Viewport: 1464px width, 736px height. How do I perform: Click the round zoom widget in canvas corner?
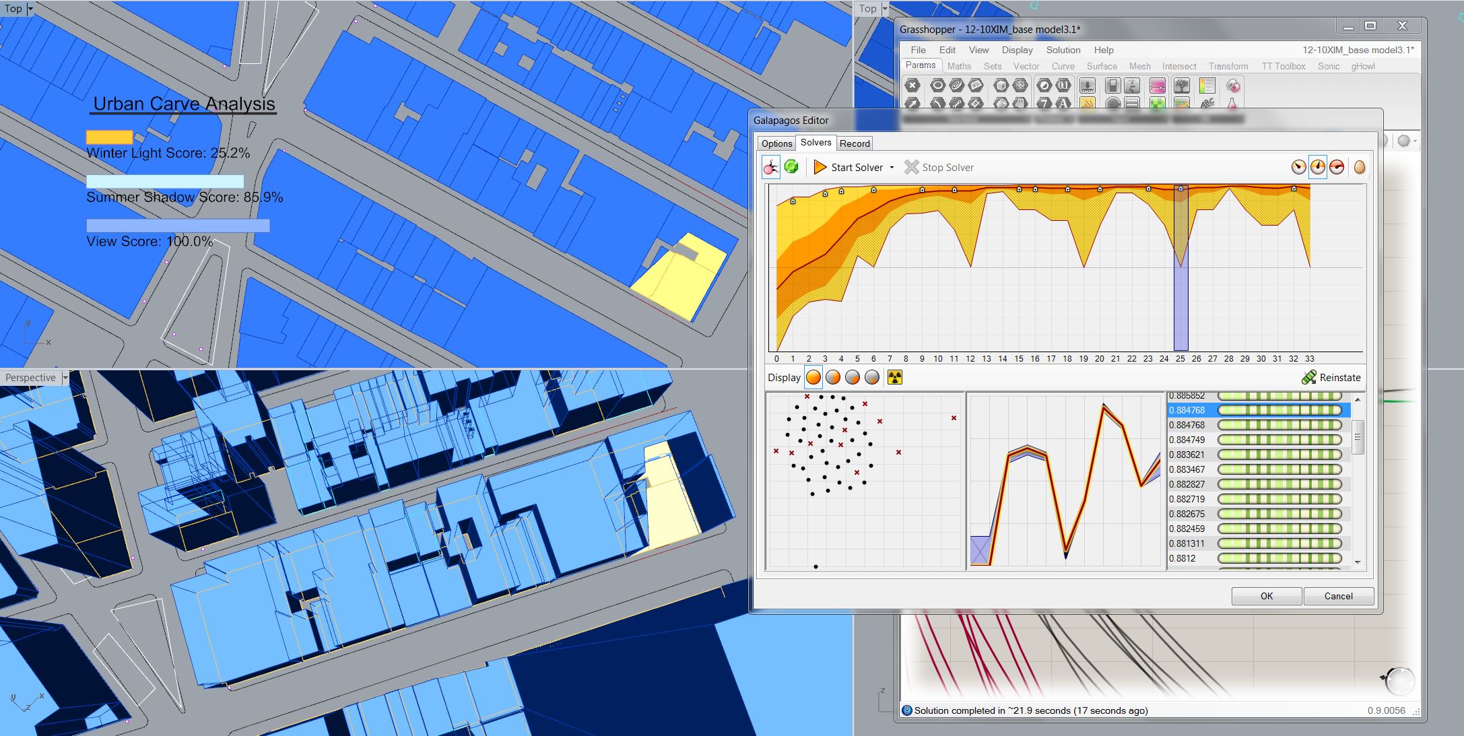(x=1400, y=681)
